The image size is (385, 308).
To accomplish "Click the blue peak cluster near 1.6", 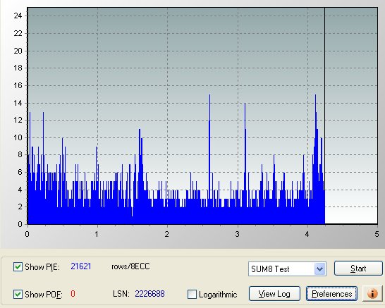I will coord(140,172).
